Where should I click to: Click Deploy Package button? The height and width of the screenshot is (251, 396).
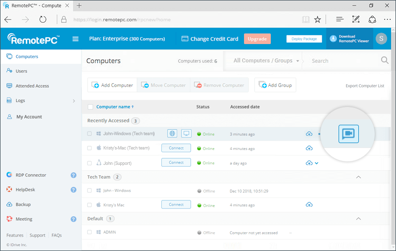point(304,39)
